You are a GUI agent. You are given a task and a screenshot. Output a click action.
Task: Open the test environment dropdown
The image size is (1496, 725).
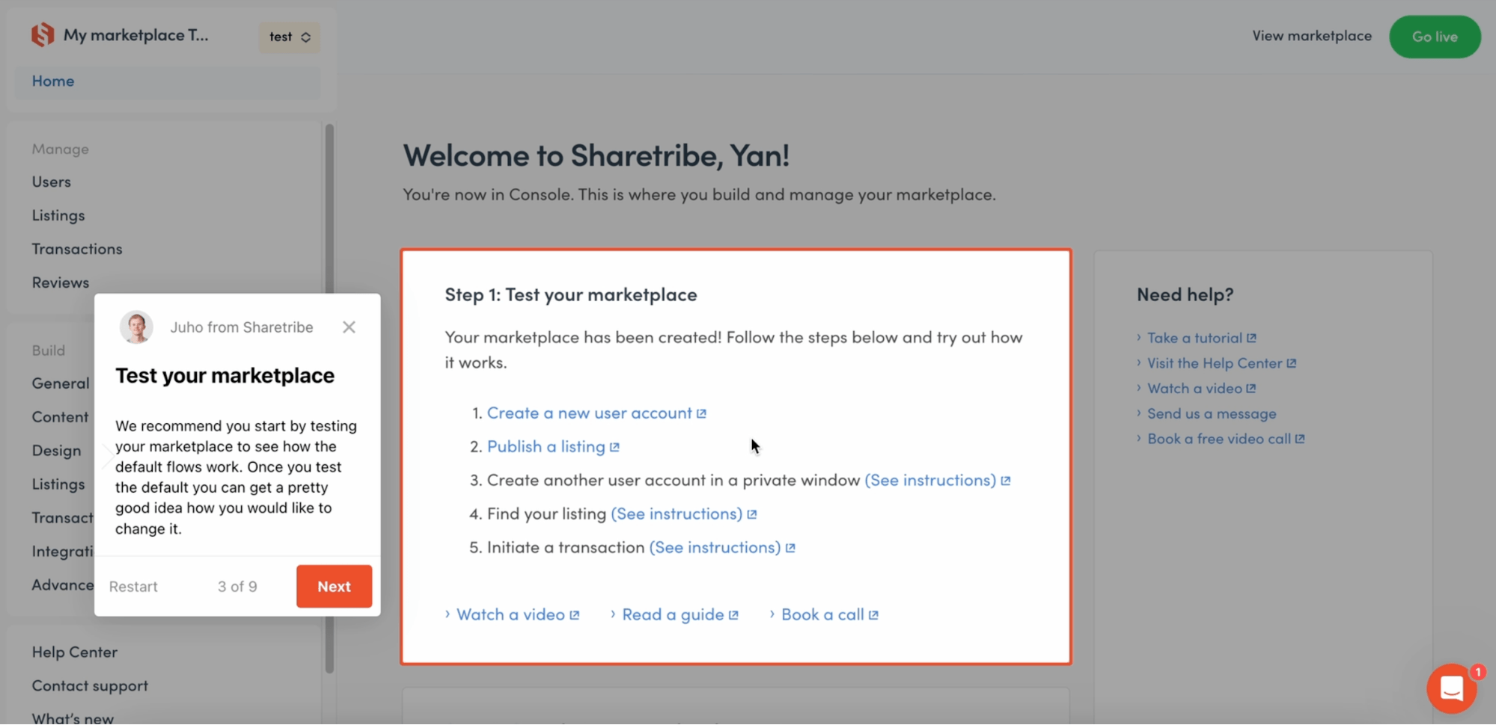(290, 37)
